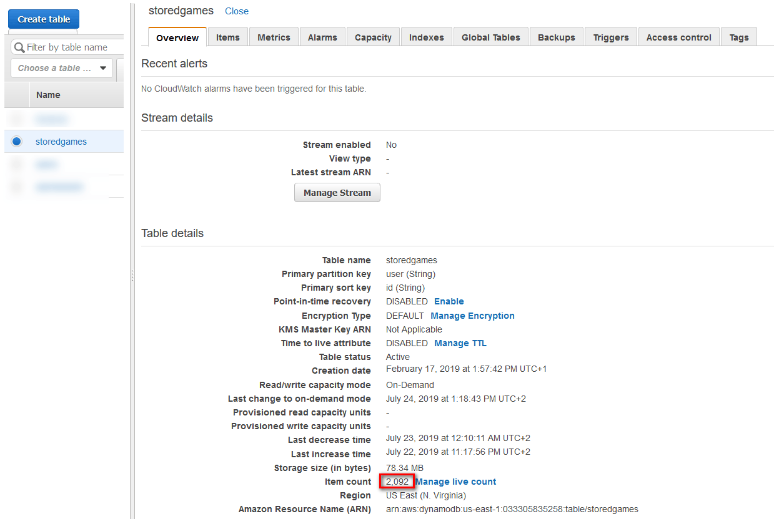Click the Stream details heading
This screenshot has width=774, height=519.
coord(177,118)
